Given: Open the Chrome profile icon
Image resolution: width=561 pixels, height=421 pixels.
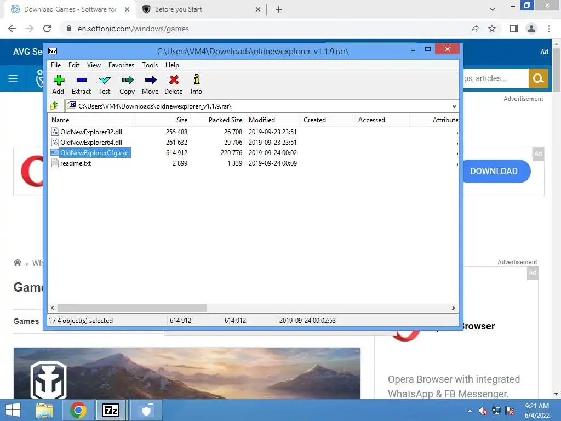Looking at the screenshot, I should pos(531,29).
